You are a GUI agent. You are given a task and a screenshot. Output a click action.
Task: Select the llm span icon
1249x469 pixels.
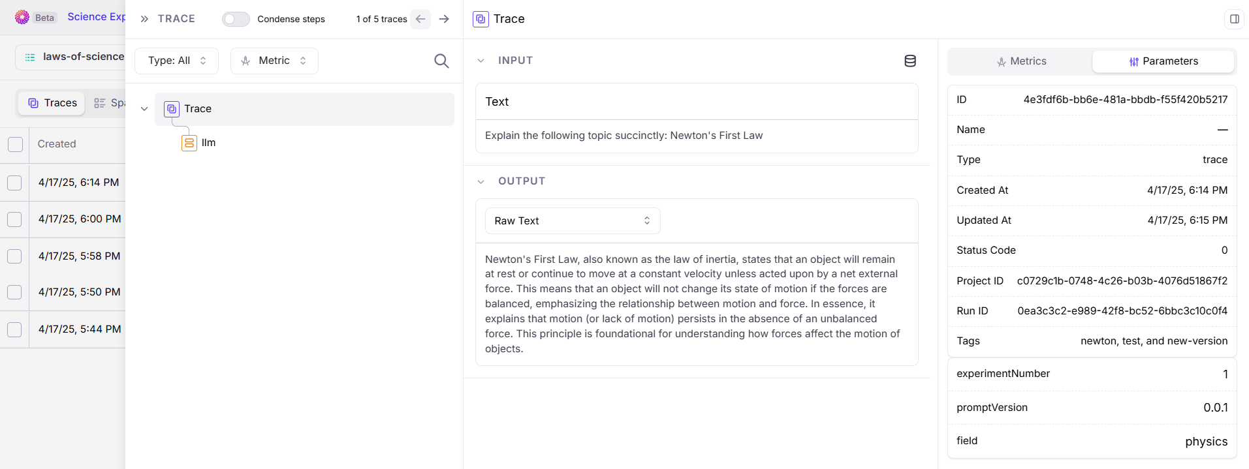tap(189, 143)
